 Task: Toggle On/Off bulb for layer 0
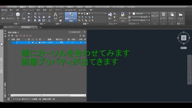(x=29, y=43)
